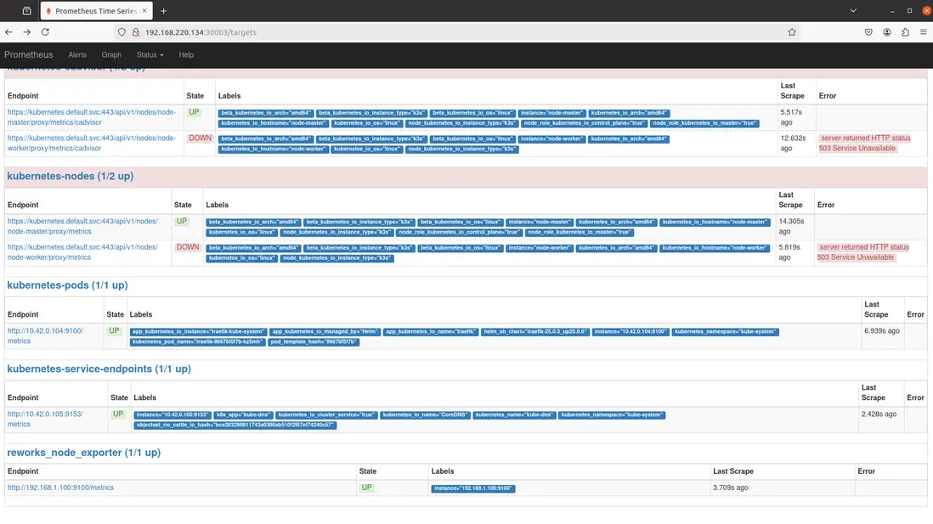Go forward in browser history

coord(27,32)
